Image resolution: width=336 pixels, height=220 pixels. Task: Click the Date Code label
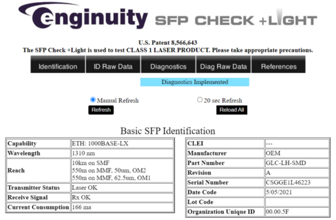pyautogui.click(x=202, y=193)
